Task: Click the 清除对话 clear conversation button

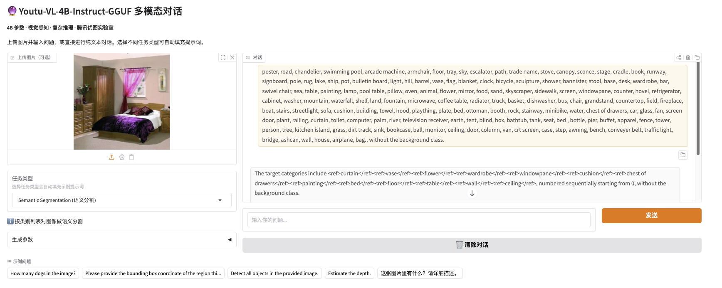Action: tap(472, 245)
